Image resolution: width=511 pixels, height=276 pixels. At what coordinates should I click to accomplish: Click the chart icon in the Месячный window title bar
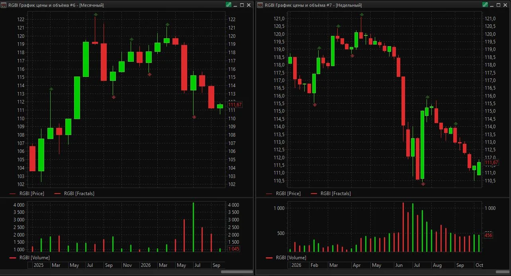pos(4,5)
